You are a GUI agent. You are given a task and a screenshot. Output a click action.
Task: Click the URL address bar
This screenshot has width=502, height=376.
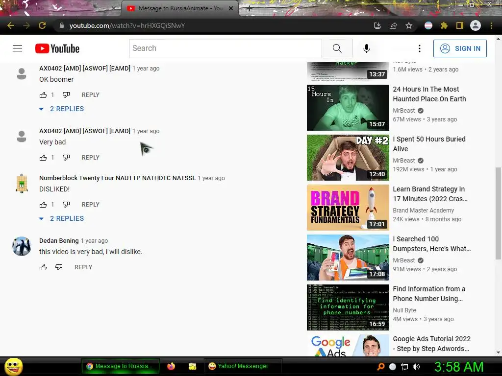[211, 25]
